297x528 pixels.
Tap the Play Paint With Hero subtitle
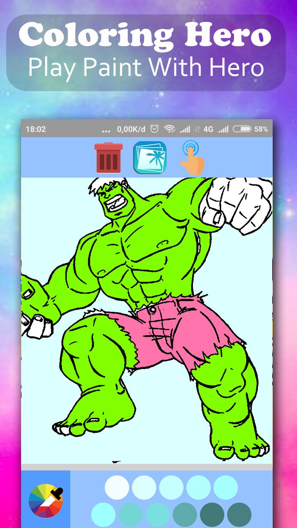pyautogui.click(x=146, y=67)
